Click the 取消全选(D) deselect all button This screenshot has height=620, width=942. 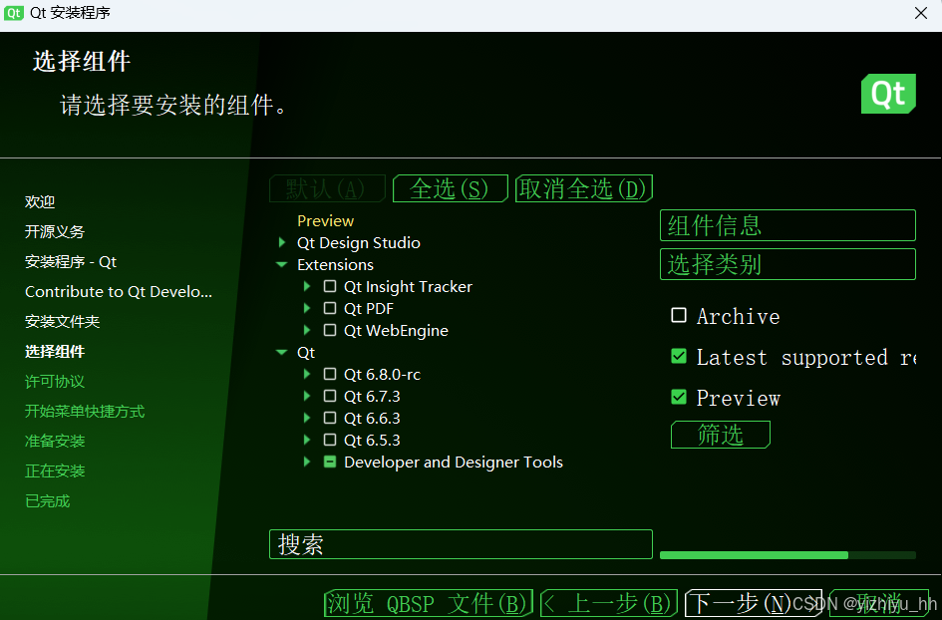[584, 188]
